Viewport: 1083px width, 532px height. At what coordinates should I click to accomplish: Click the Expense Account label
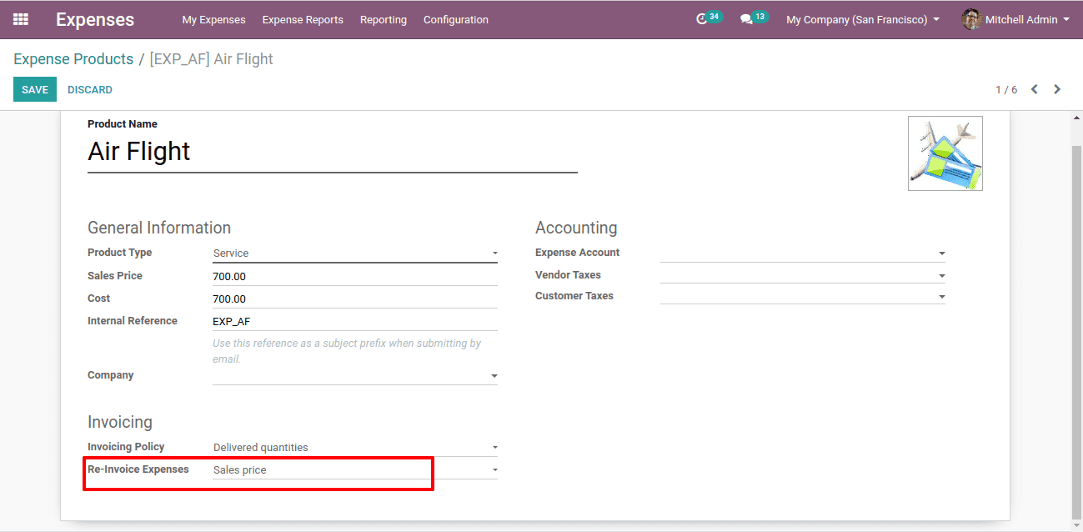click(x=578, y=253)
